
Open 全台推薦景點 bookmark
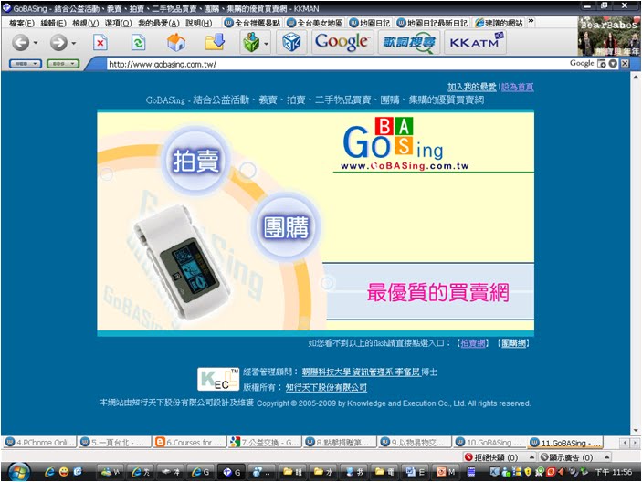click(253, 23)
